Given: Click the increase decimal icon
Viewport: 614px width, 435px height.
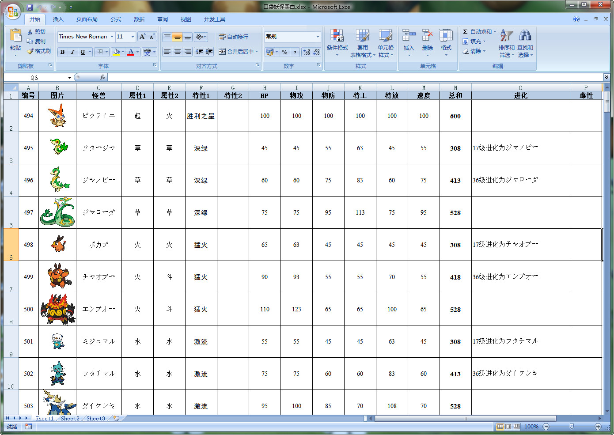Looking at the screenshot, I should (307, 52).
